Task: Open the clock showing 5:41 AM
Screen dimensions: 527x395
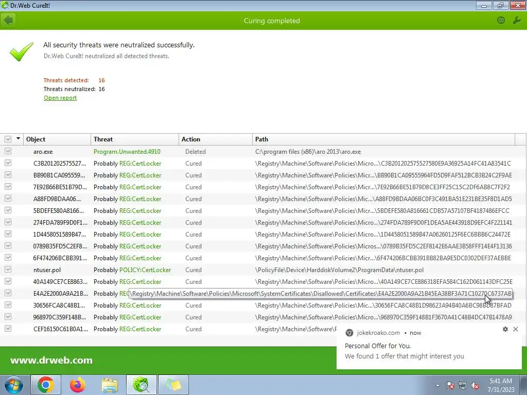Action: click(501, 385)
